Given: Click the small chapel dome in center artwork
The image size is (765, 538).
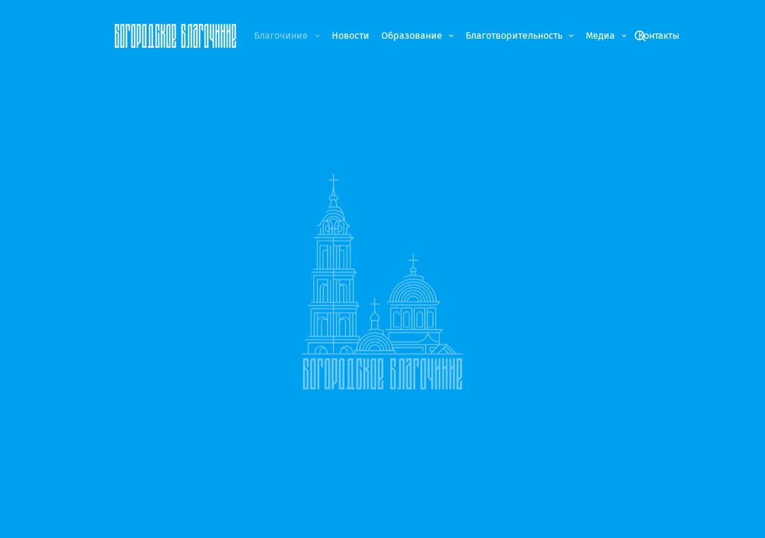Looking at the screenshot, I should tap(374, 341).
